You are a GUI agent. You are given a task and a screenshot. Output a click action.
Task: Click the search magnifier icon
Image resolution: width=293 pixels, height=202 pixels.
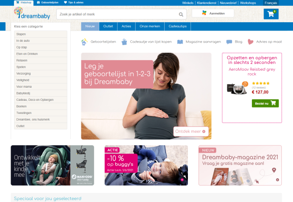point(181,15)
